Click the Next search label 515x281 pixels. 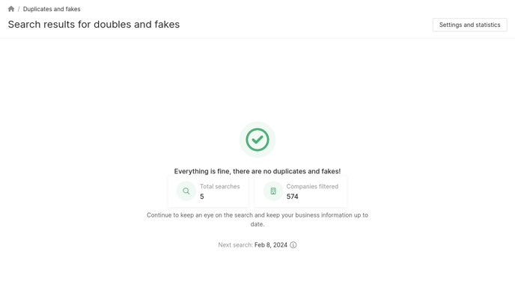tap(236, 245)
